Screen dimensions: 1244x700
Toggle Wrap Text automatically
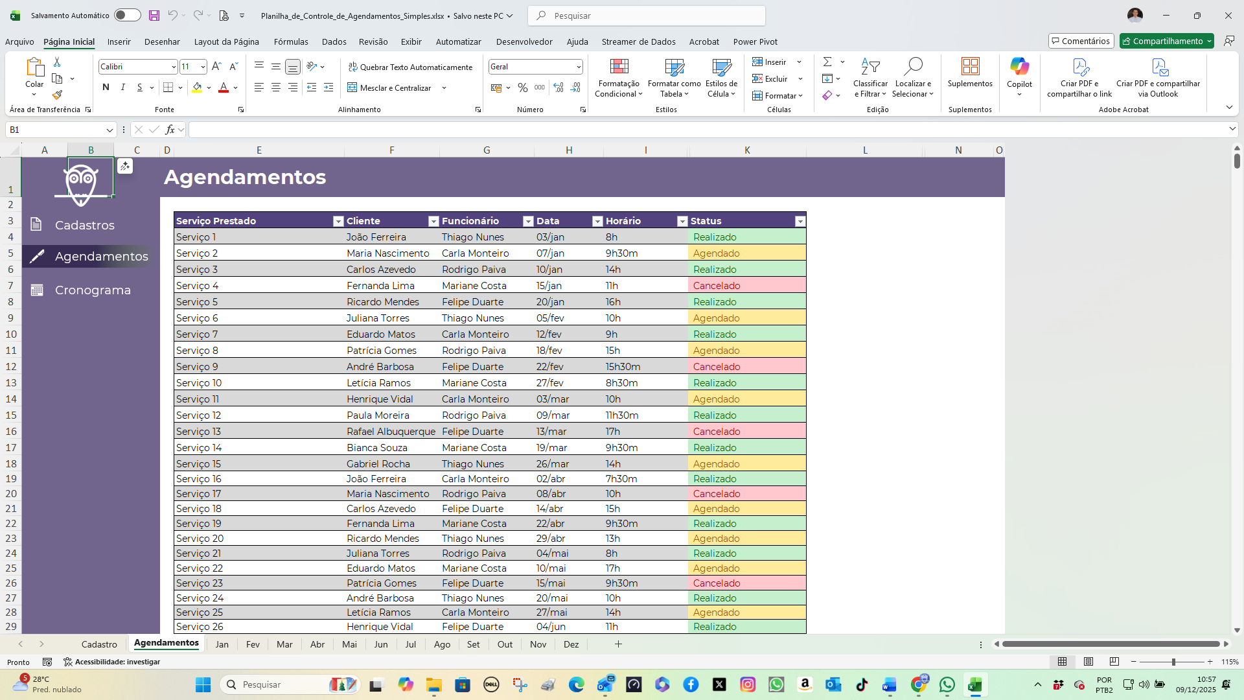[x=410, y=67]
